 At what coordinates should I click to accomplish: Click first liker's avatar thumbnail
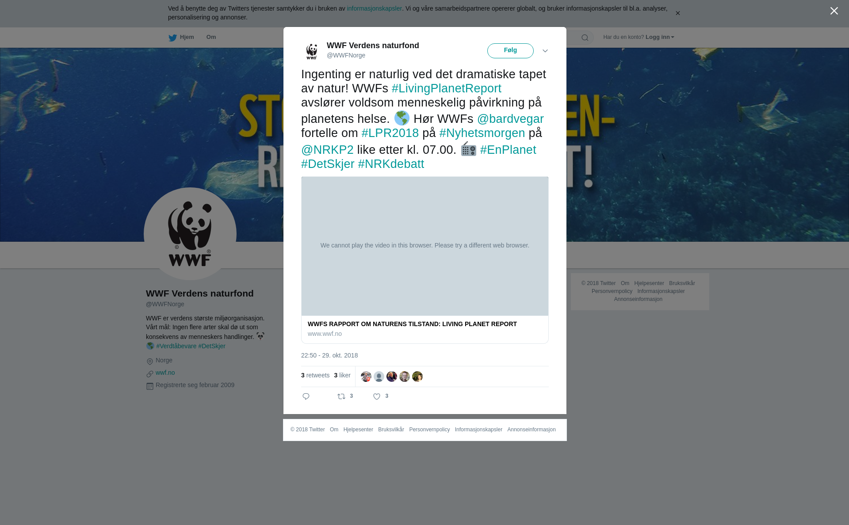366,377
